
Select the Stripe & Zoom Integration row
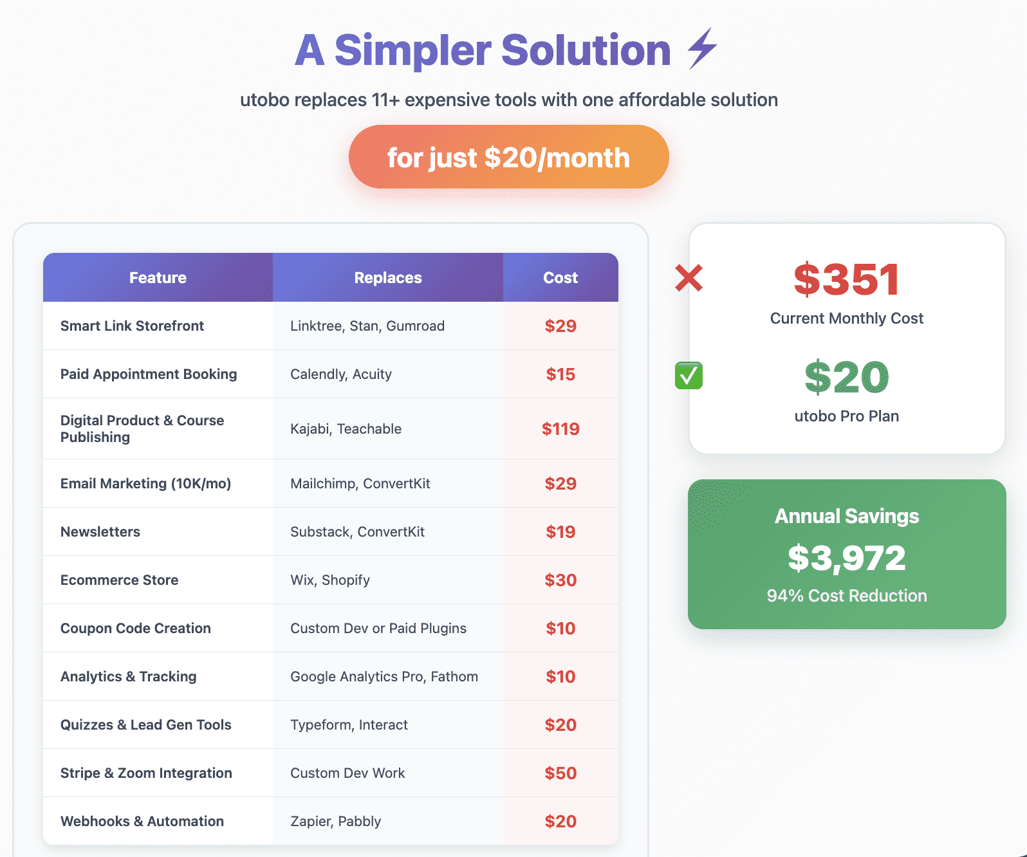[x=331, y=773]
